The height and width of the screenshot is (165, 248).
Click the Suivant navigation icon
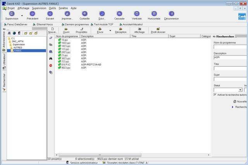pyautogui.click(x=50, y=13)
